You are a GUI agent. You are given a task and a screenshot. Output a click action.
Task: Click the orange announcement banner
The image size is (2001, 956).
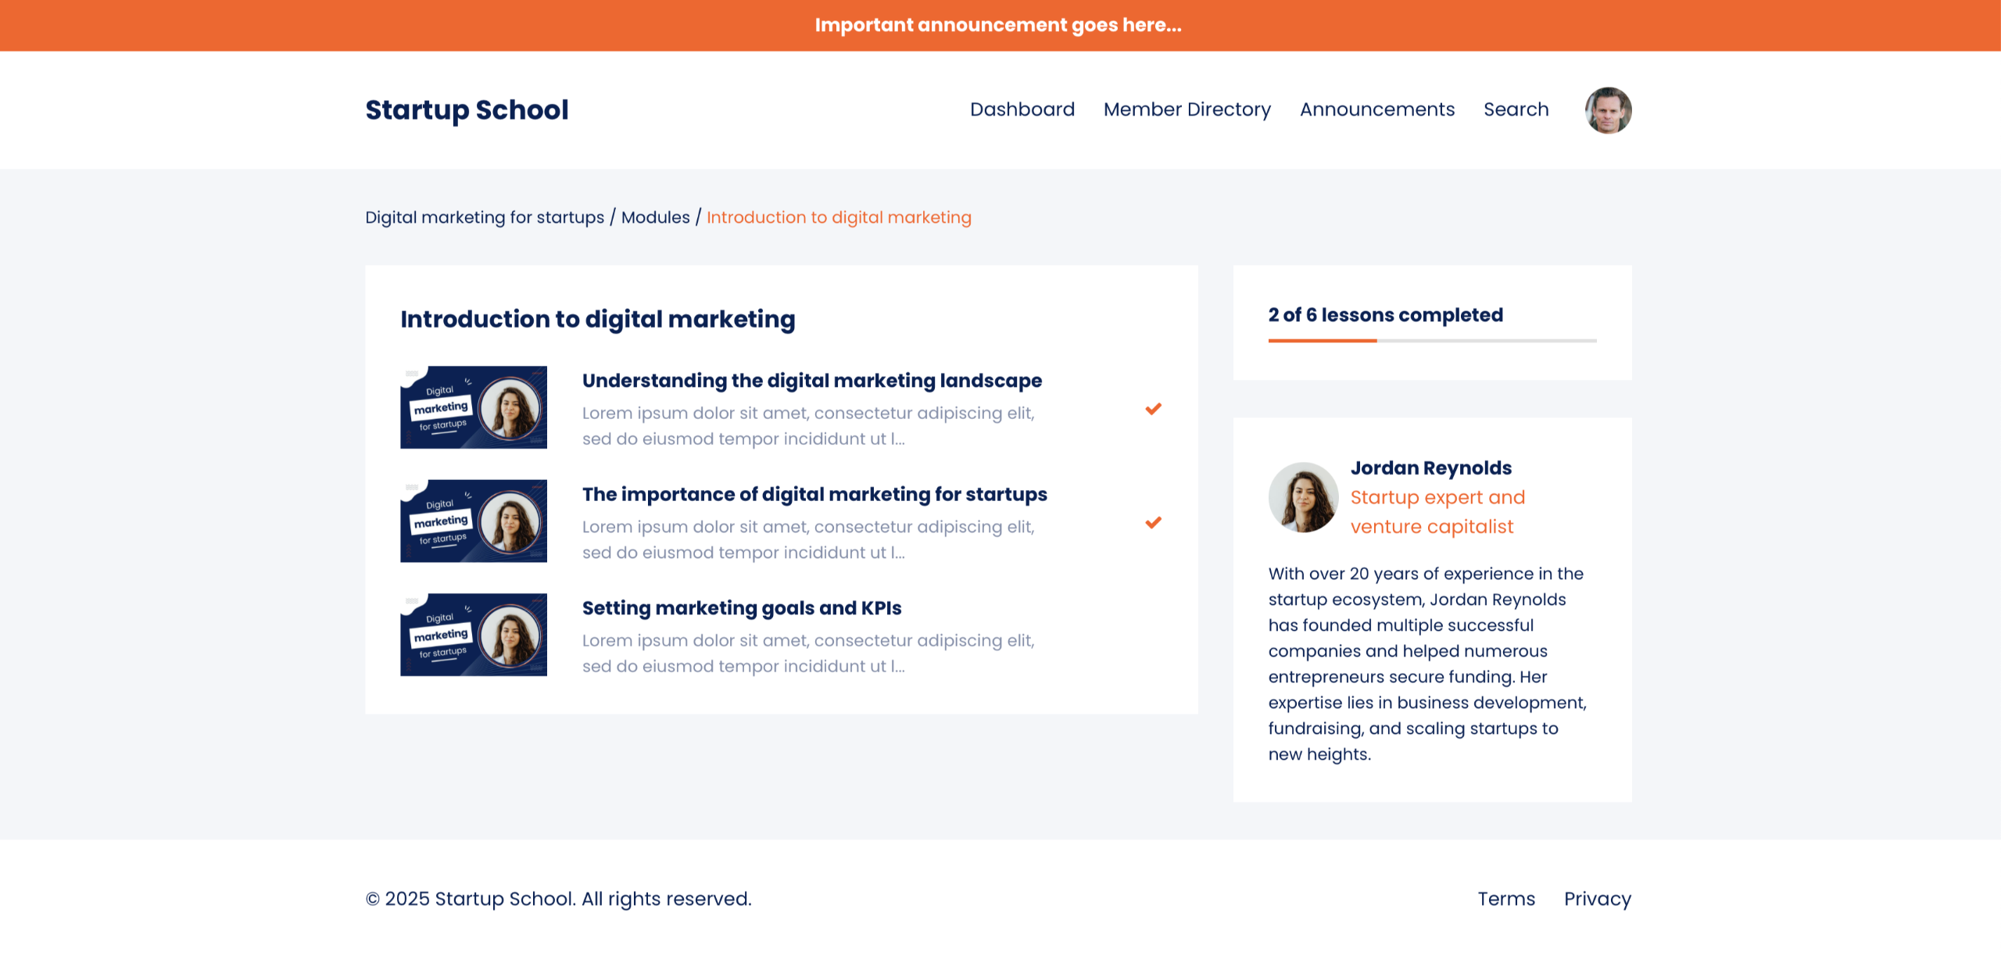(999, 25)
